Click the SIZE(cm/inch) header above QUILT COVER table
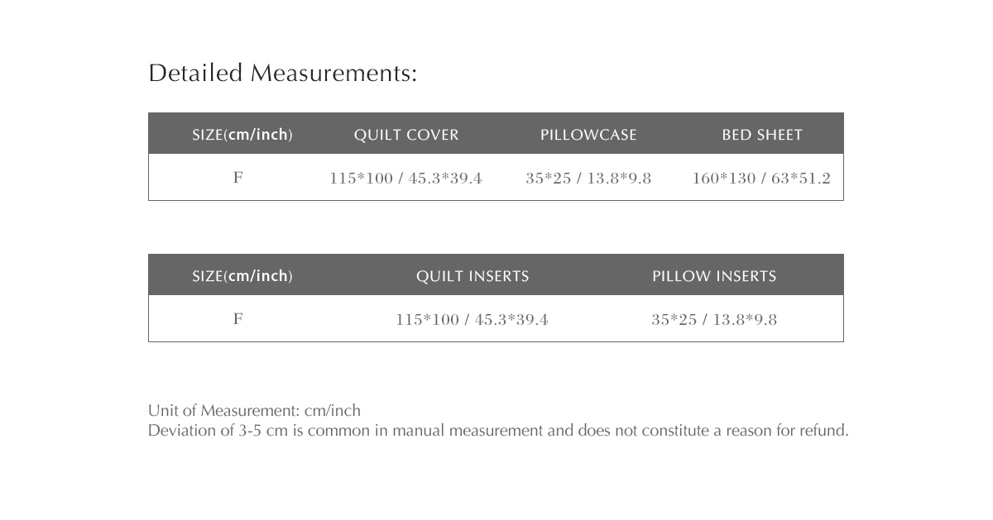 242,135
